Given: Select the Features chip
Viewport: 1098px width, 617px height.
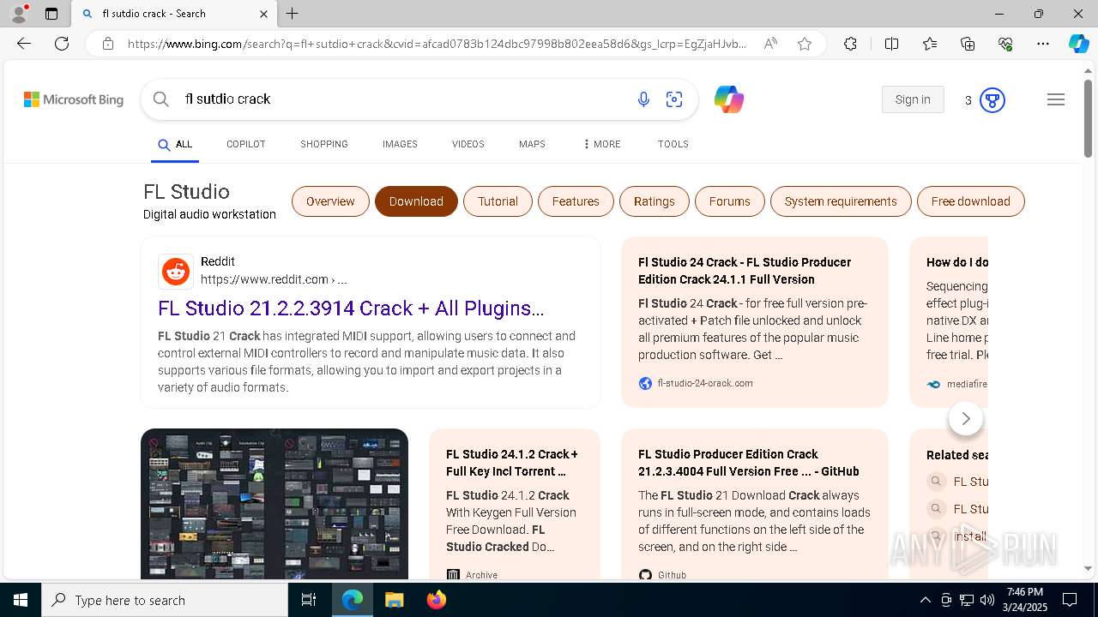Looking at the screenshot, I should click(576, 201).
